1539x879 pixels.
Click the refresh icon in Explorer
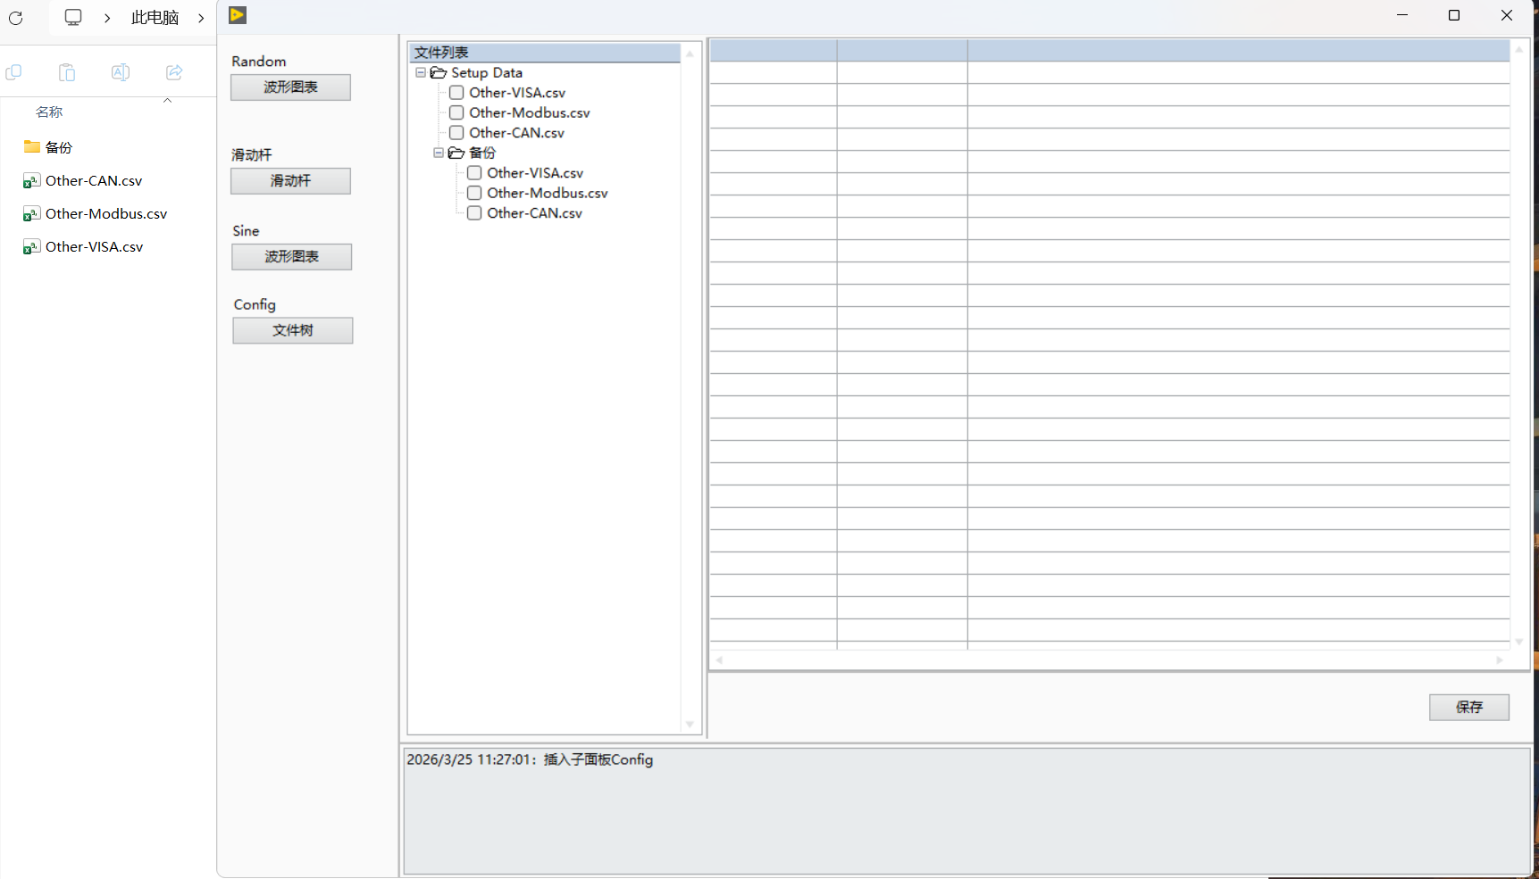(x=15, y=18)
